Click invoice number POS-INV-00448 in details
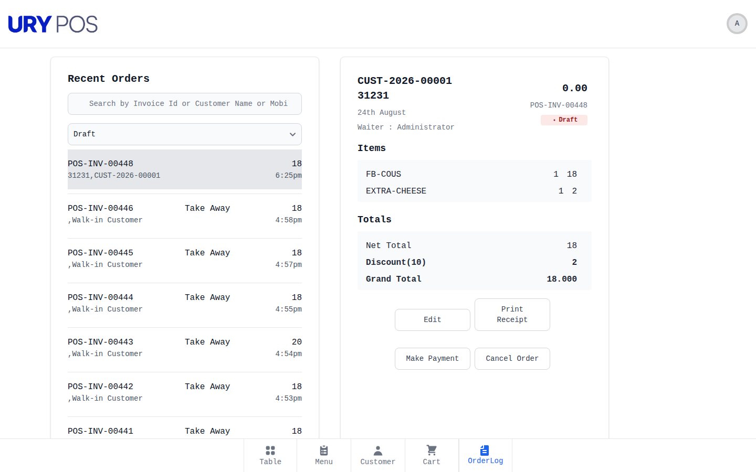The image size is (756, 472). 559,105
